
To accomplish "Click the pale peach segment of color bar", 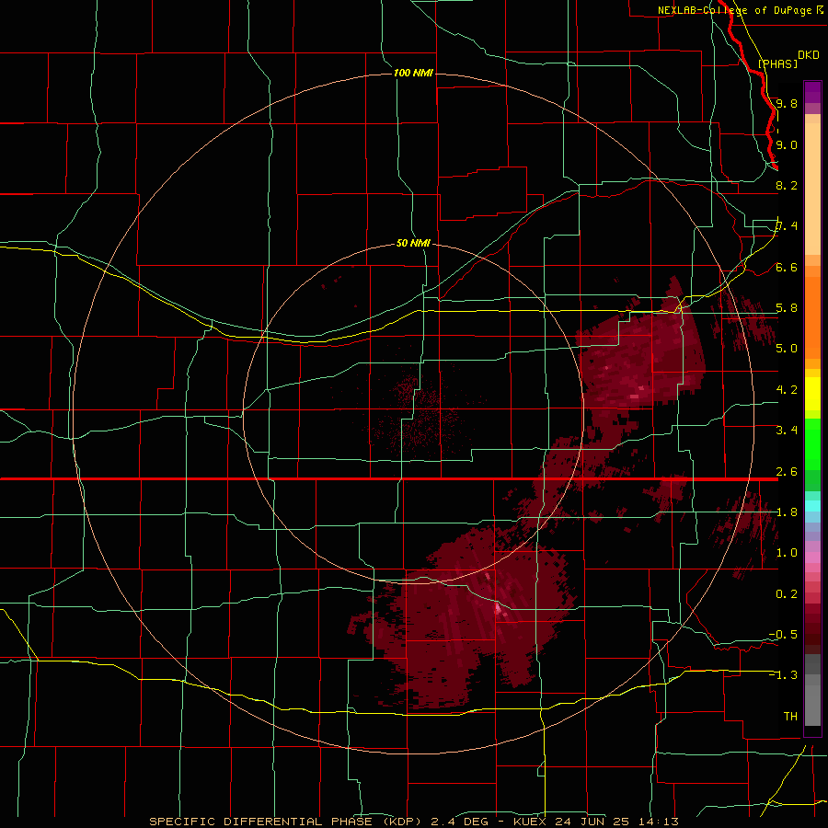I will point(812,190).
